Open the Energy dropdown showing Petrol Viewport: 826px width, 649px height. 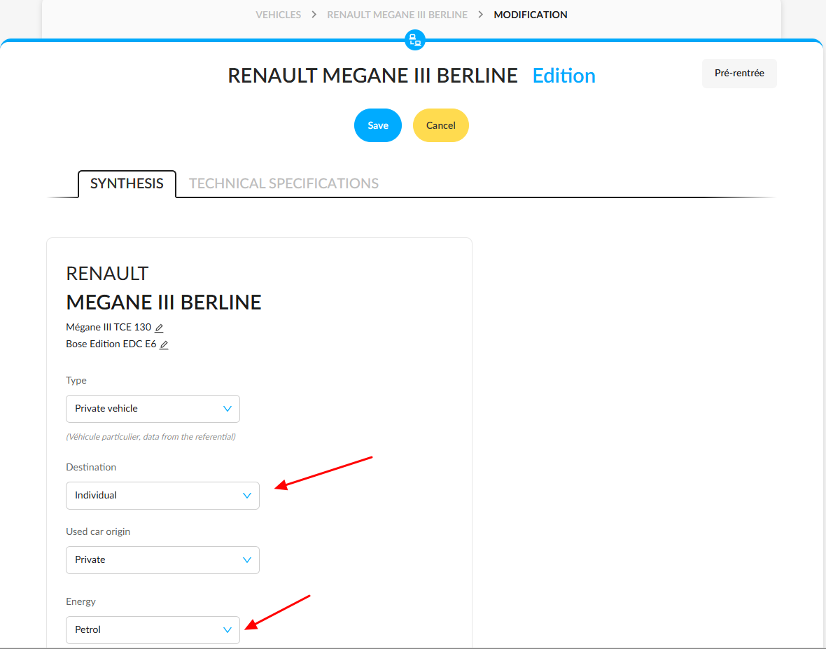click(x=153, y=630)
